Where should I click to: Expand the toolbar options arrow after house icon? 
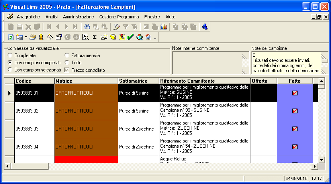point(155,38)
